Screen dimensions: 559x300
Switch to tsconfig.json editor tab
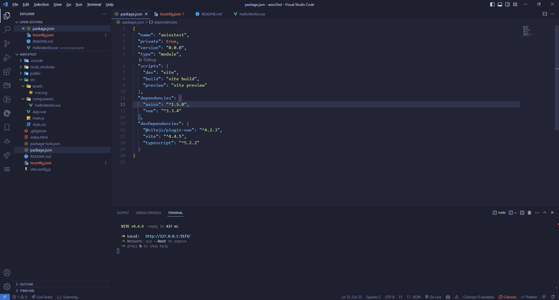[x=170, y=14]
